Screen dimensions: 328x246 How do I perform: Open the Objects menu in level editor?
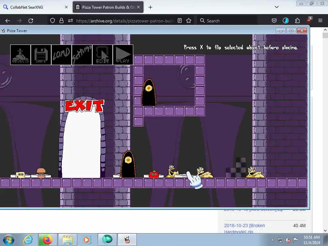(x=20, y=55)
